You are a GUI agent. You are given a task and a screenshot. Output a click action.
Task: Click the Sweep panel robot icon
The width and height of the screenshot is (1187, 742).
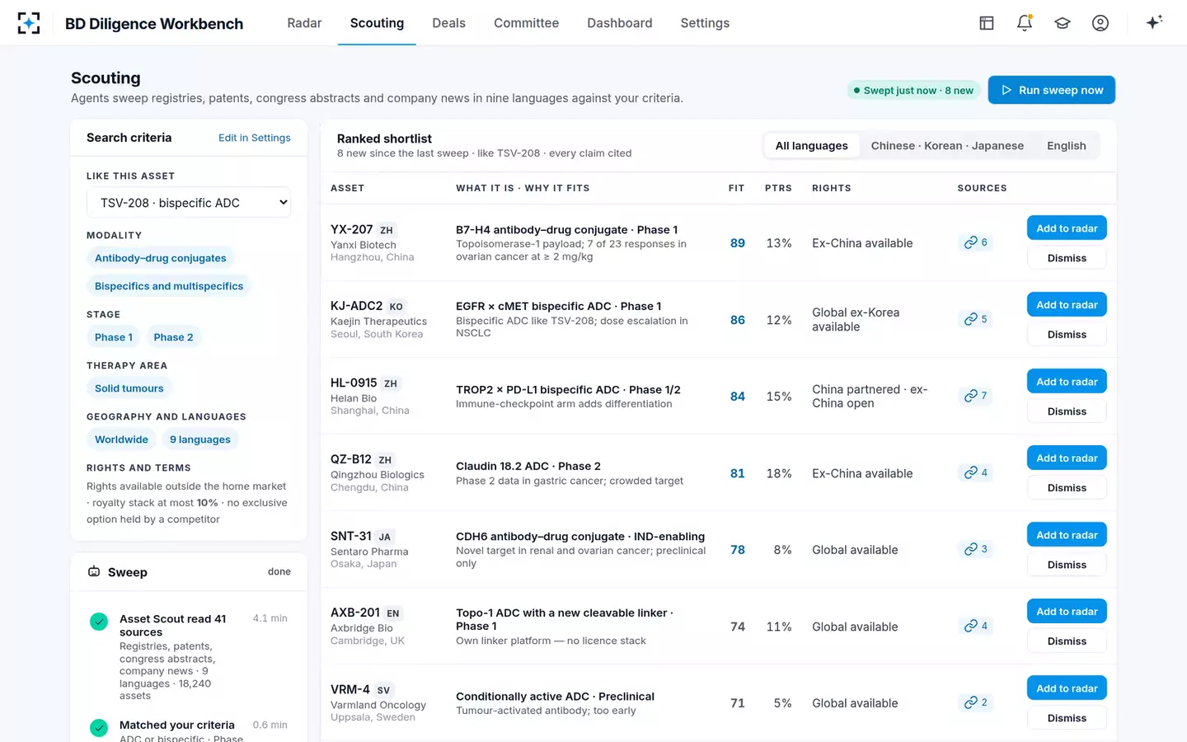pos(94,571)
